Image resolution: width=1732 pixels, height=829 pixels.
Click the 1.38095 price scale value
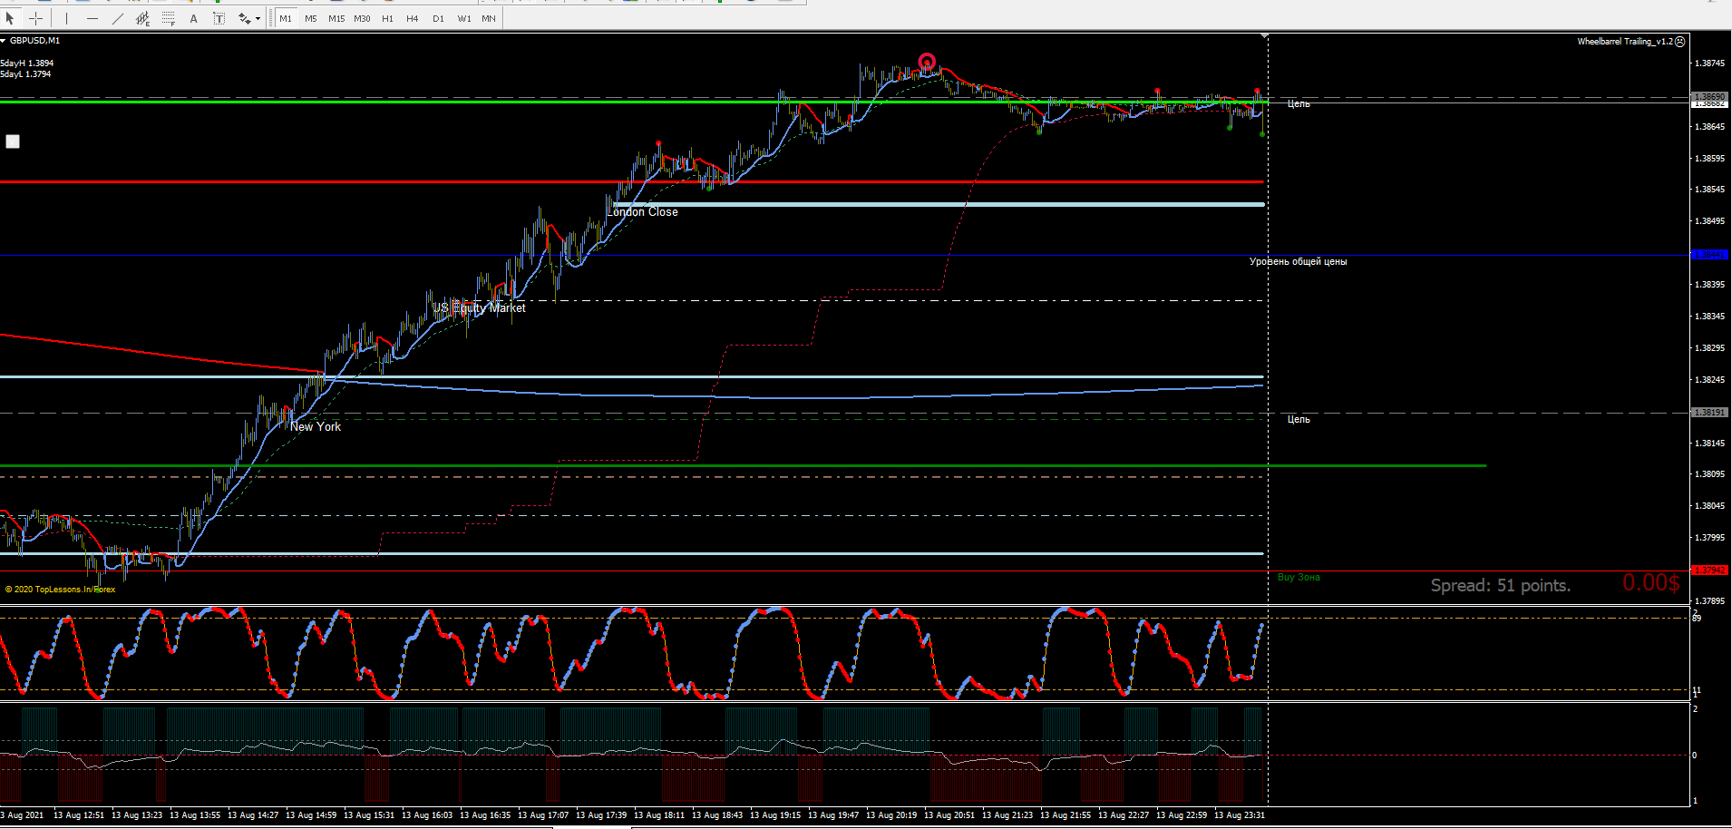pos(1709,474)
